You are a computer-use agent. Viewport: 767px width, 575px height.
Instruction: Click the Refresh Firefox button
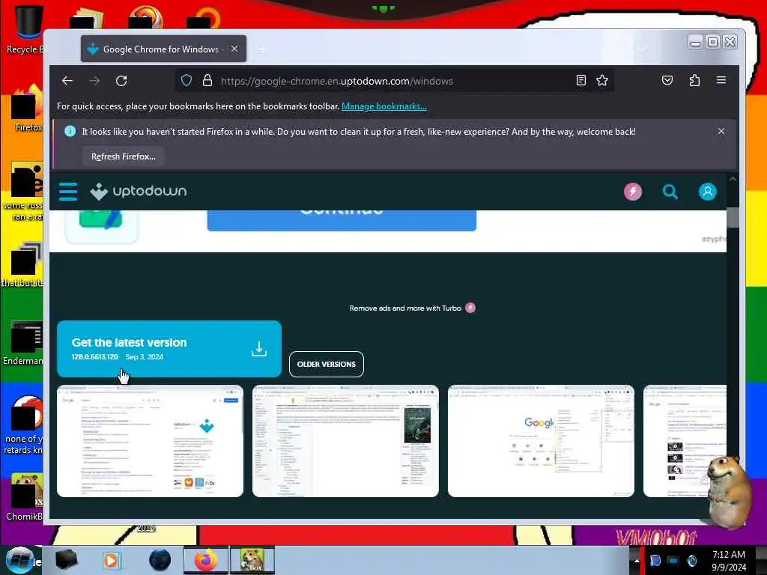[x=124, y=156]
